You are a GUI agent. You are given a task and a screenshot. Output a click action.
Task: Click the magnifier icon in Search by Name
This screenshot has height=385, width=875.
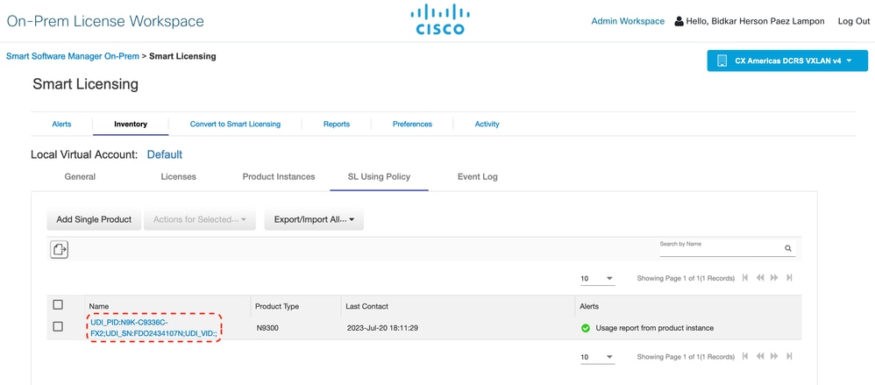[x=788, y=248]
